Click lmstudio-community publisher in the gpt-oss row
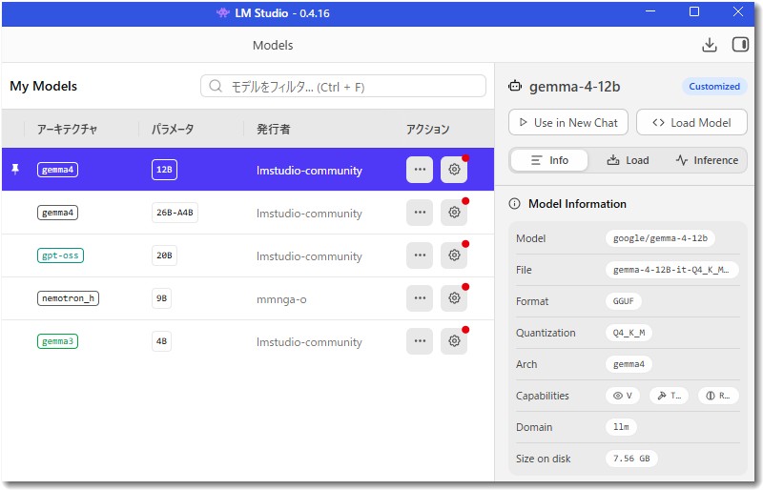This screenshot has width=763, height=490. coord(309,256)
